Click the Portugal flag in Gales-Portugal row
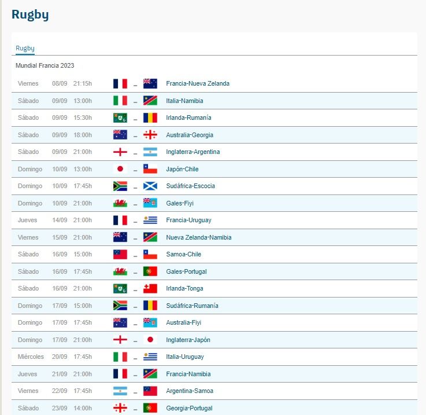The image size is (426, 415). coord(150,271)
